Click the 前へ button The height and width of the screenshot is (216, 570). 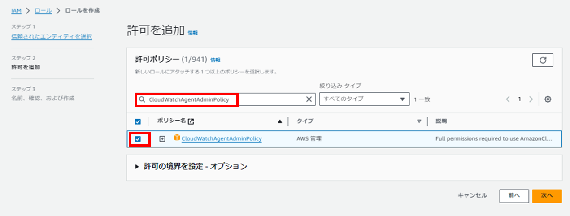[x=514, y=196]
